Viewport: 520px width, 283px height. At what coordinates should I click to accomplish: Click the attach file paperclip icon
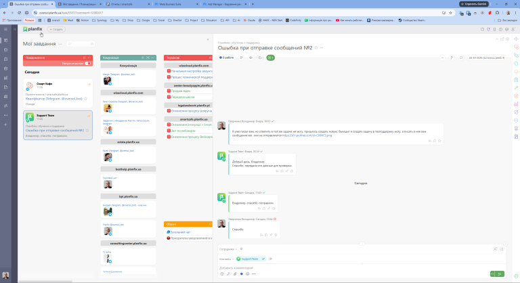click(x=235, y=274)
